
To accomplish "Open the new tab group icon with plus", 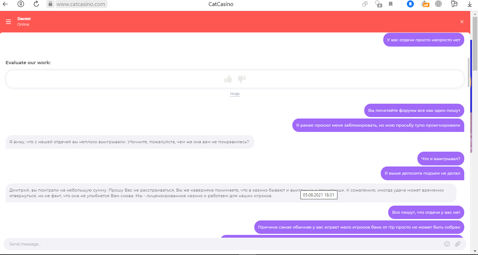I will [365, 4].
